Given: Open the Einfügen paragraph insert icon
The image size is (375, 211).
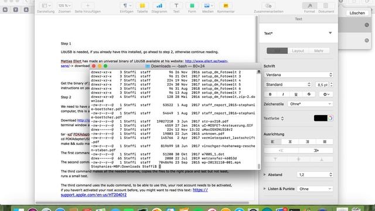Looking at the screenshot, I should tap(127, 5).
